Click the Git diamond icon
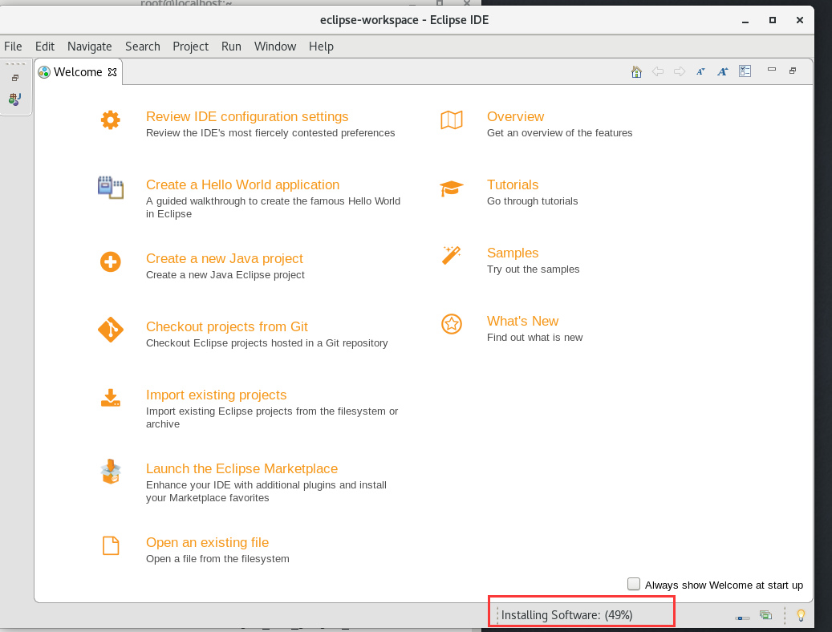Screen dimensions: 832x632 click(111, 330)
